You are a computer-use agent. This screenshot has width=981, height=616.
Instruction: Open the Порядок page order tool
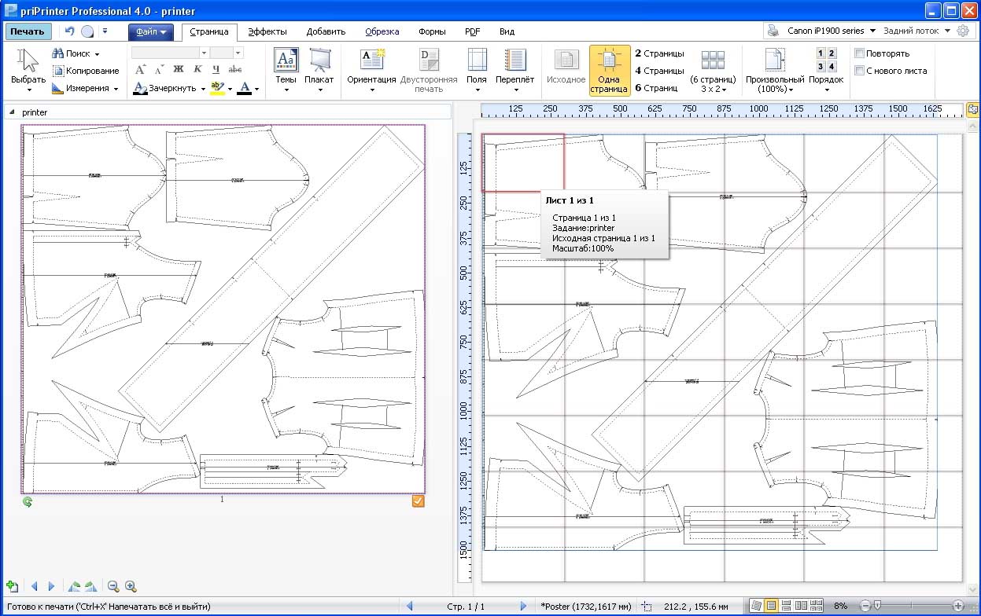coord(826,63)
